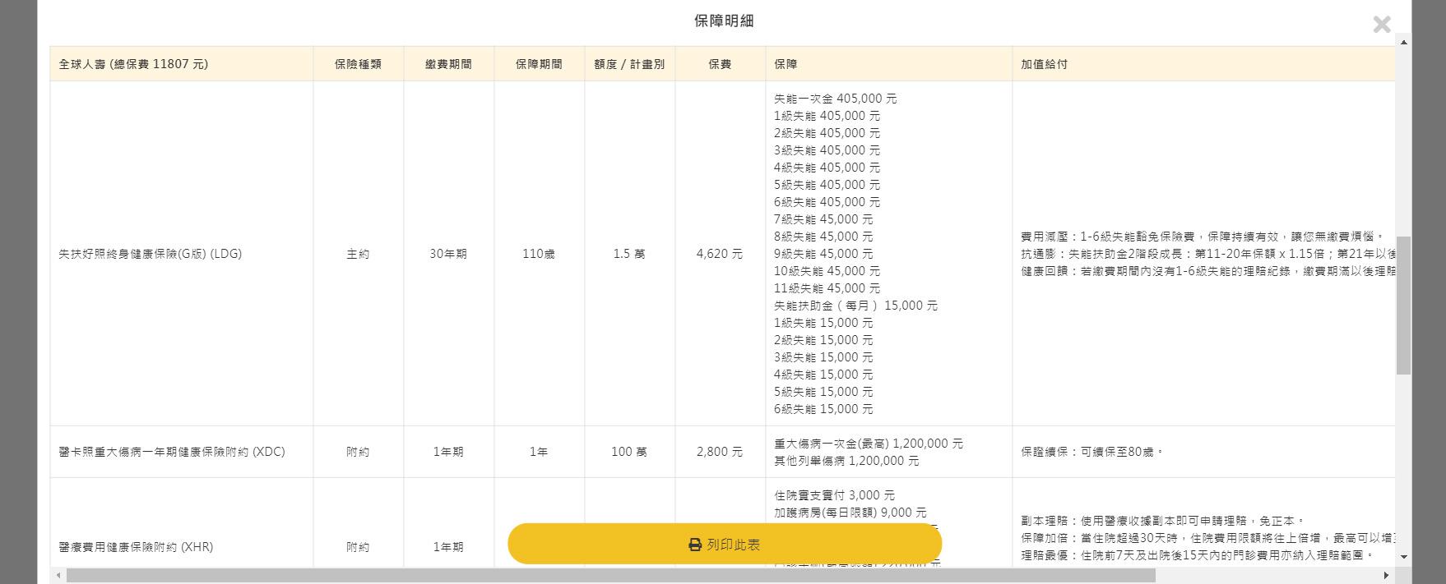Click 住院實支實付 3,000 元 line
Screen dimensions: 1446x584
835,495
